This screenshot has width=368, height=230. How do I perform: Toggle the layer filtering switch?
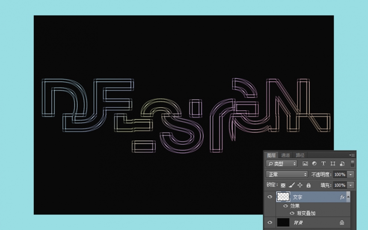tap(352, 163)
